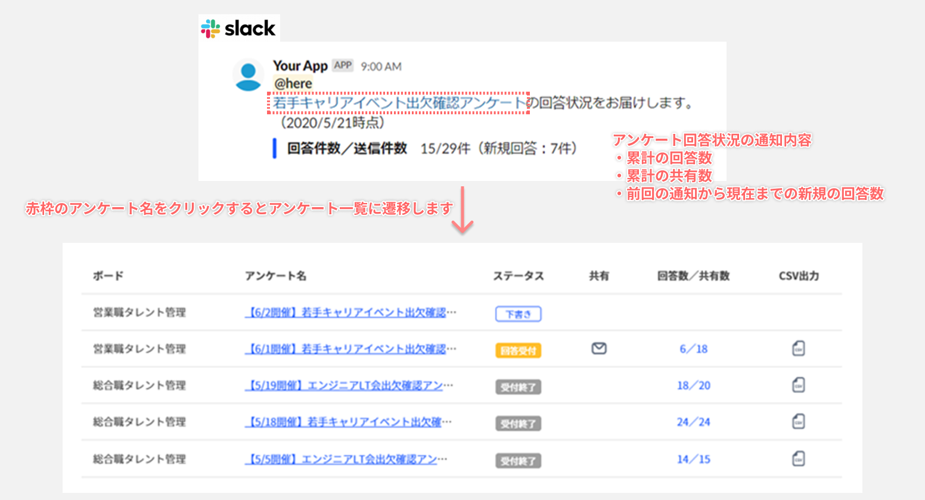This screenshot has width=925, height=500.
Task: Click 営業職タレント管理 in the 6/2開催 row
Action: pyautogui.click(x=139, y=312)
